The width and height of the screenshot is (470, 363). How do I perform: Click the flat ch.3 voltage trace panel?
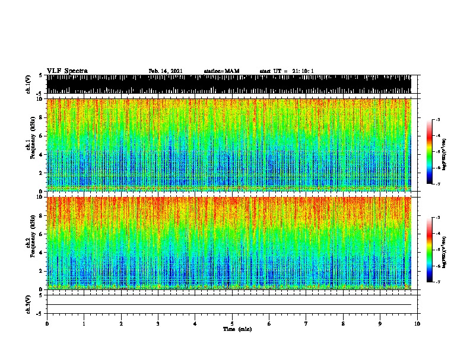point(232,304)
